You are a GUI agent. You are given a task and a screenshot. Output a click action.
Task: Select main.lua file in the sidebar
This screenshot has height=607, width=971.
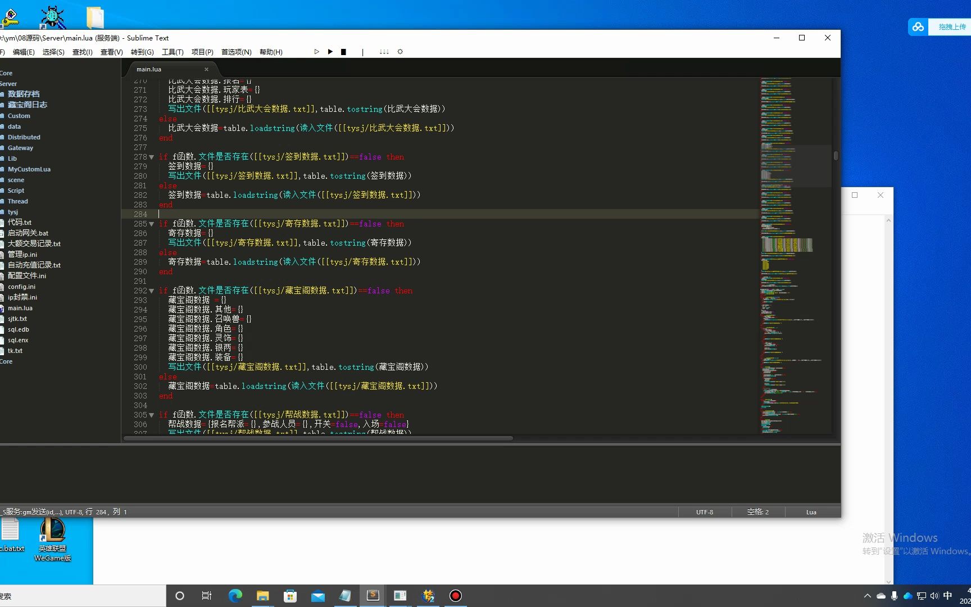click(20, 308)
